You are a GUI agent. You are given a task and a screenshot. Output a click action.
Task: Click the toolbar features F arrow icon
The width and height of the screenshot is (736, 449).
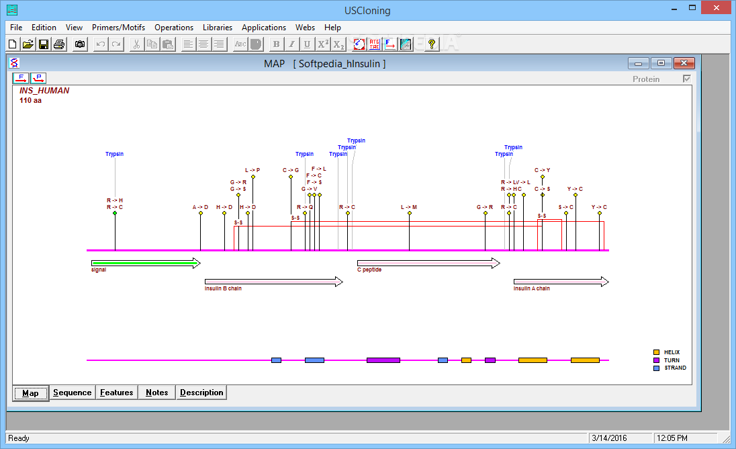pyautogui.click(x=390, y=44)
